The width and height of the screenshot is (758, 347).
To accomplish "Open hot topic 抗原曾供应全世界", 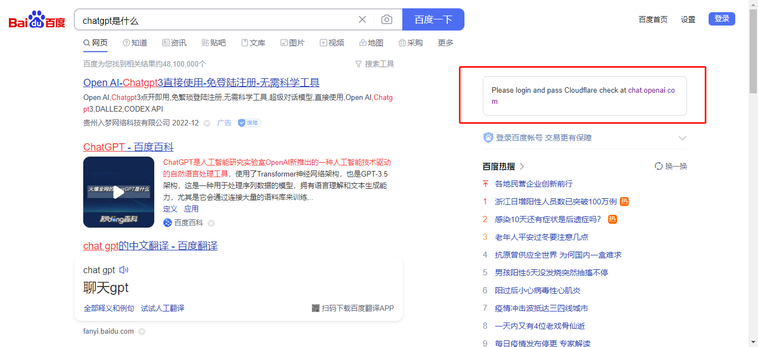I will pos(558,255).
